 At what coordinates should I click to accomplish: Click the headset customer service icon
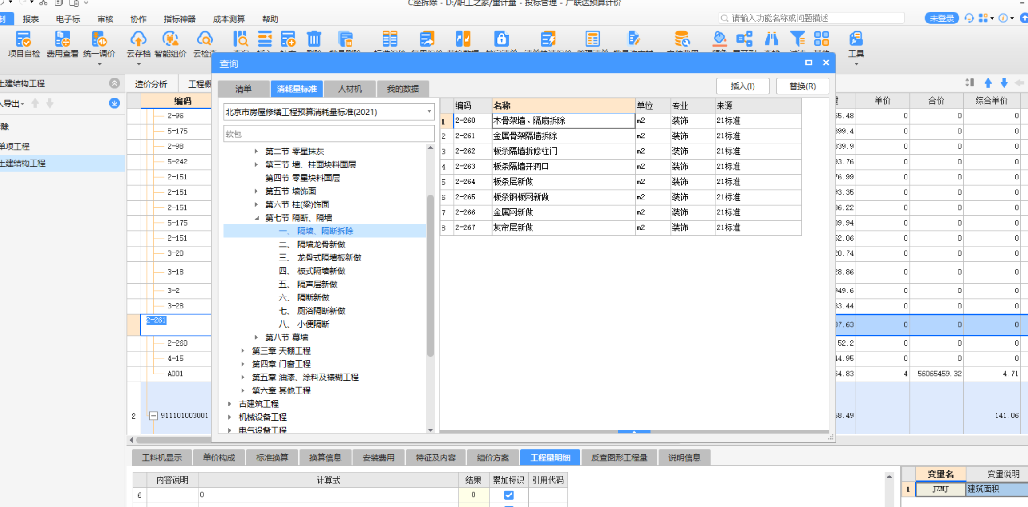969,18
